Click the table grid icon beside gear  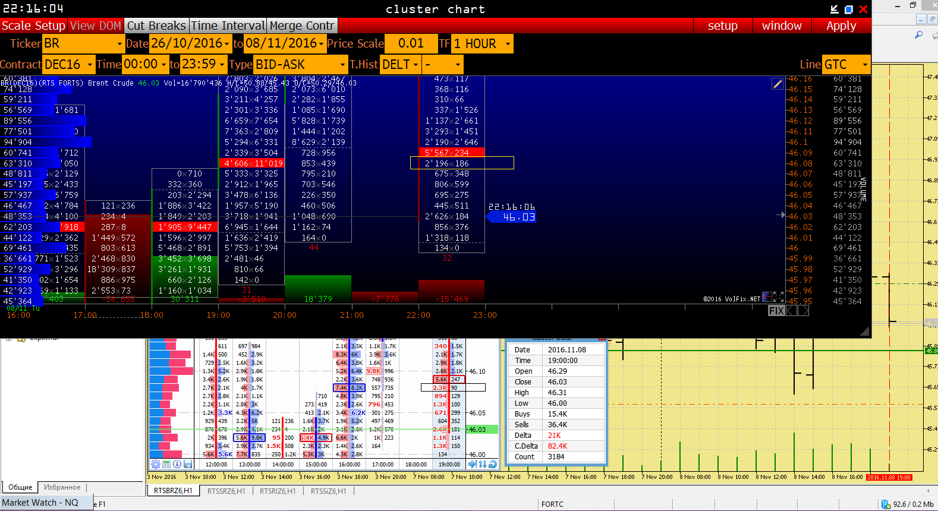[x=166, y=464]
